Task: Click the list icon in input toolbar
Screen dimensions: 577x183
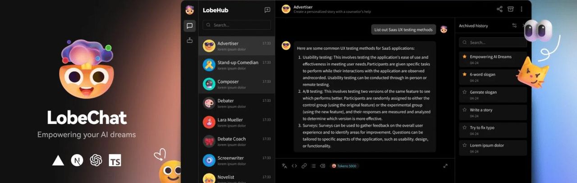Action: 313,166
